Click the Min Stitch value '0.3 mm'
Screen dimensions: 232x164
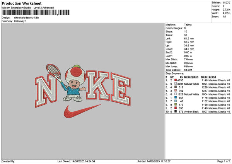click(188, 63)
